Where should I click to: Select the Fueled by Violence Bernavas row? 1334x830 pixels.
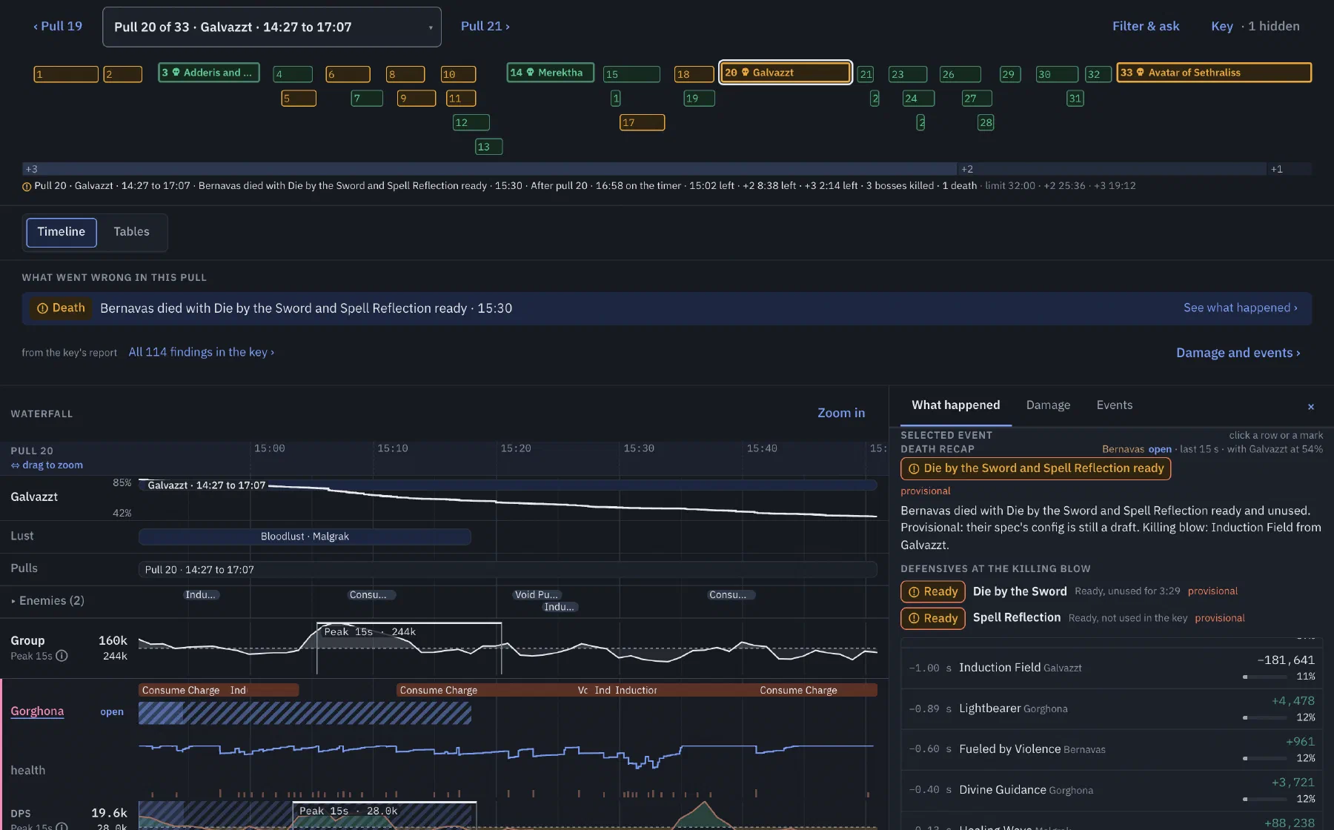[1112, 749]
